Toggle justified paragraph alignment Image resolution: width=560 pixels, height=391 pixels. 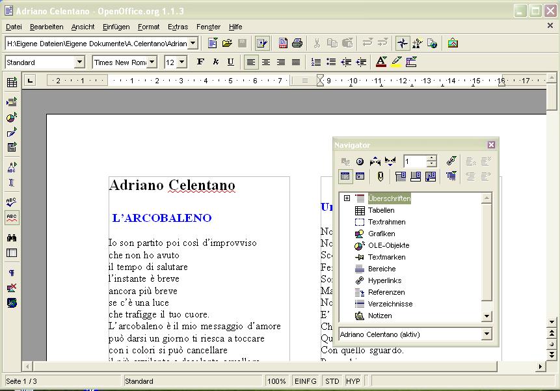click(296, 62)
